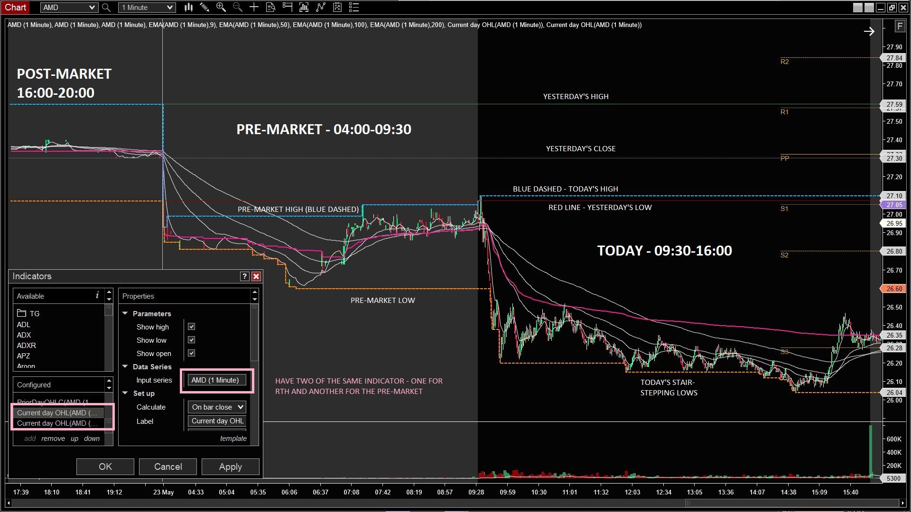The image size is (911, 512).
Task: Click the instrument search magnifier icon
Action: (x=106, y=8)
